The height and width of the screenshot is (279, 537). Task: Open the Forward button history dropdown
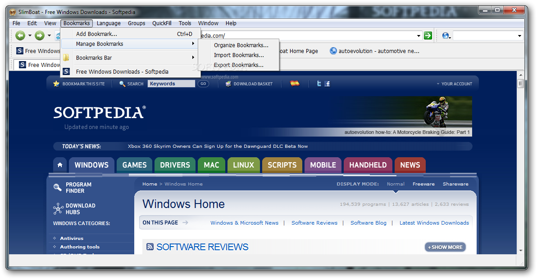pos(49,35)
